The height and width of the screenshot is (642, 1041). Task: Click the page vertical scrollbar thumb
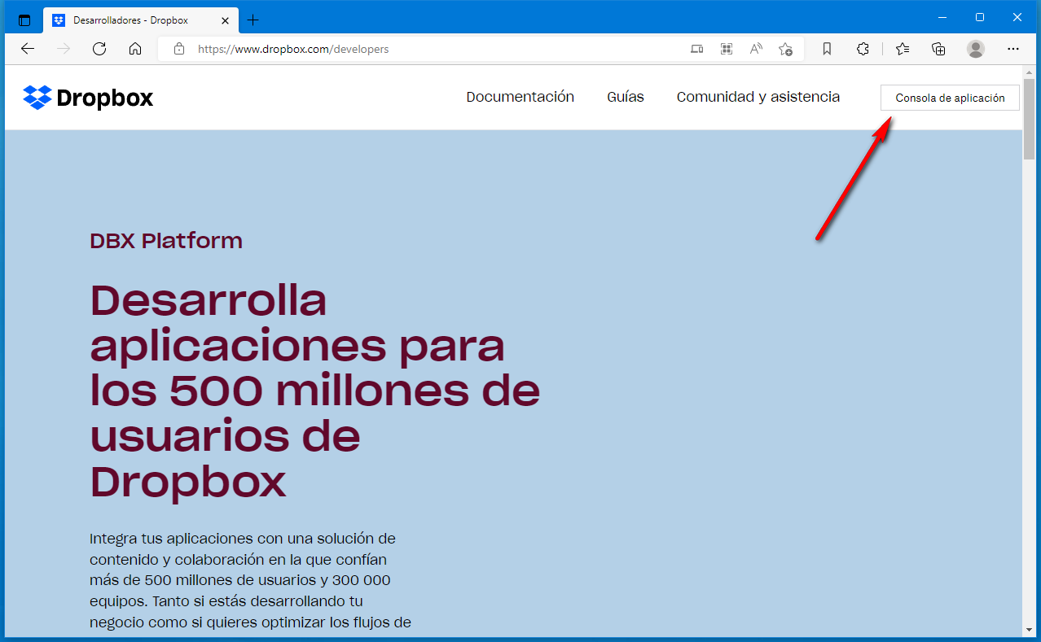pos(1030,119)
